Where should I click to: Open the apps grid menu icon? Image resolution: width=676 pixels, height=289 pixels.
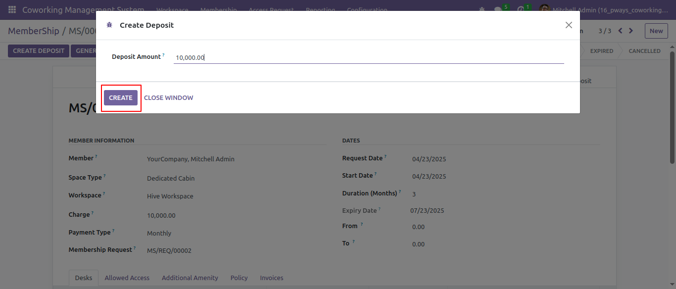[12, 9]
